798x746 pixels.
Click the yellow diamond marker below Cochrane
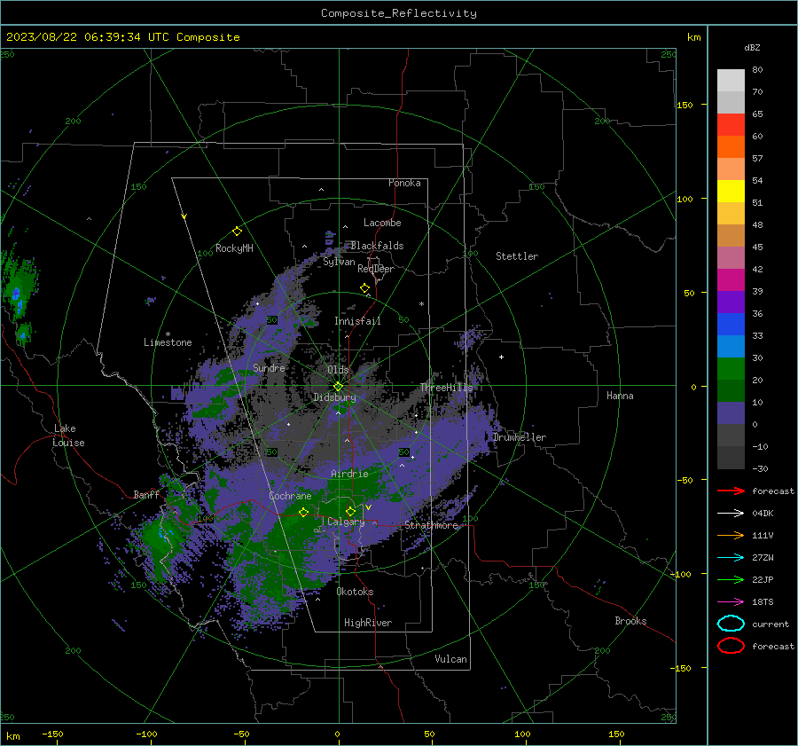tap(303, 512)
